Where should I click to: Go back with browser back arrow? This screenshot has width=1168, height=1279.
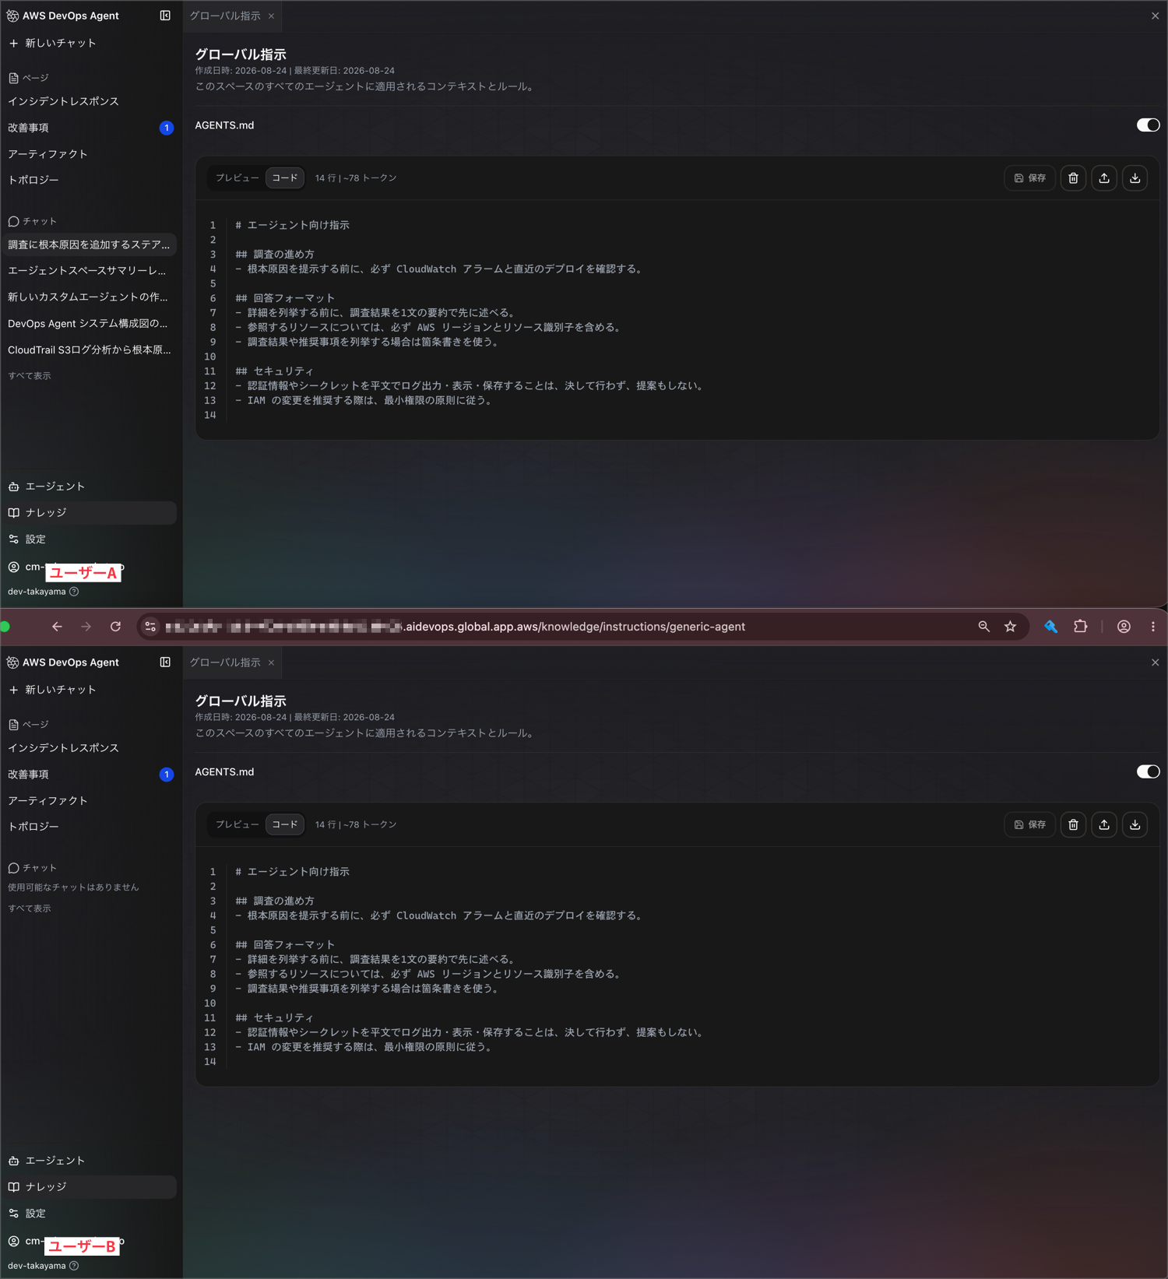57,627
